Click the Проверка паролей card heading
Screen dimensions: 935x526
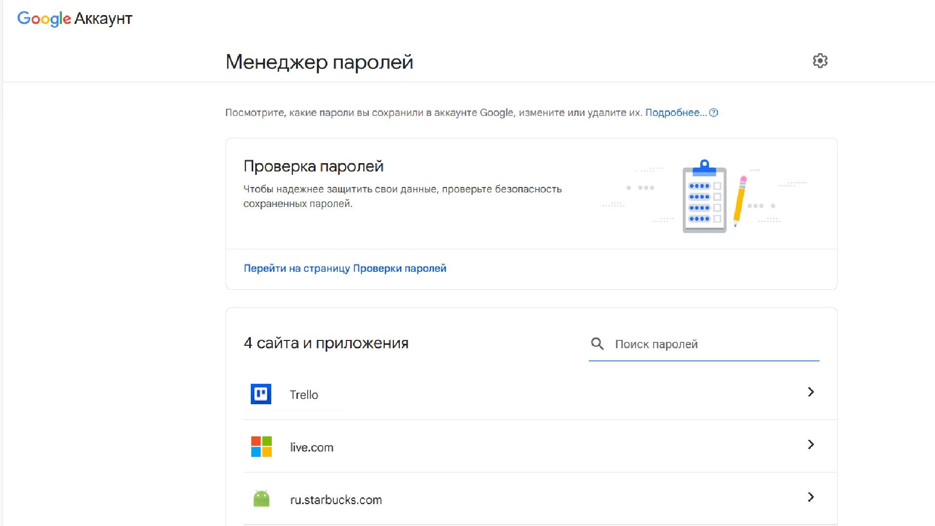(x=313, y=167)
